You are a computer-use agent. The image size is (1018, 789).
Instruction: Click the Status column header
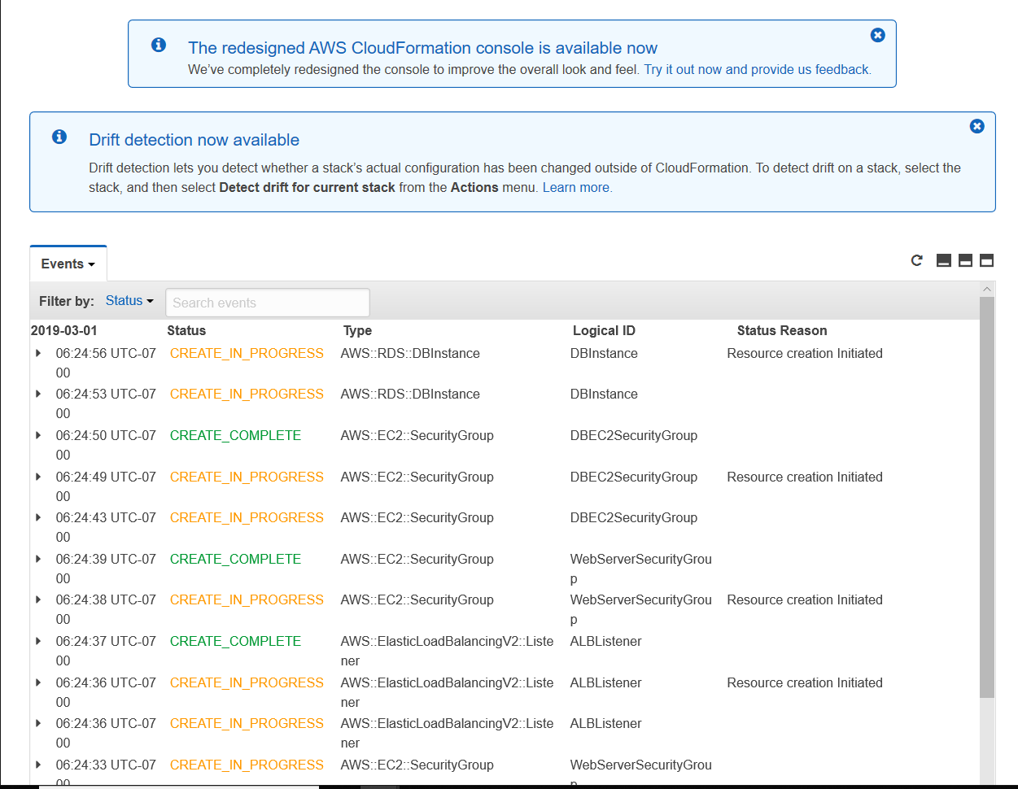(x=186, y=330)
